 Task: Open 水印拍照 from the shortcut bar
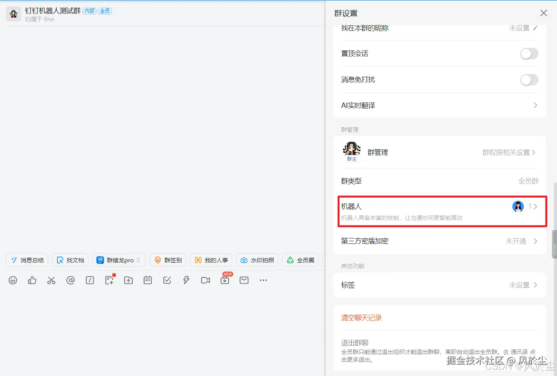click(x=257, y=260)
